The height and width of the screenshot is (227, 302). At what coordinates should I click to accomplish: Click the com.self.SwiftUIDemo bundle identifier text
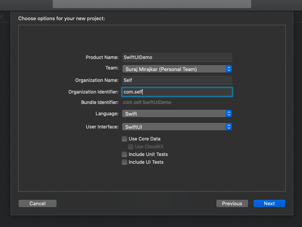click(147, 102)
